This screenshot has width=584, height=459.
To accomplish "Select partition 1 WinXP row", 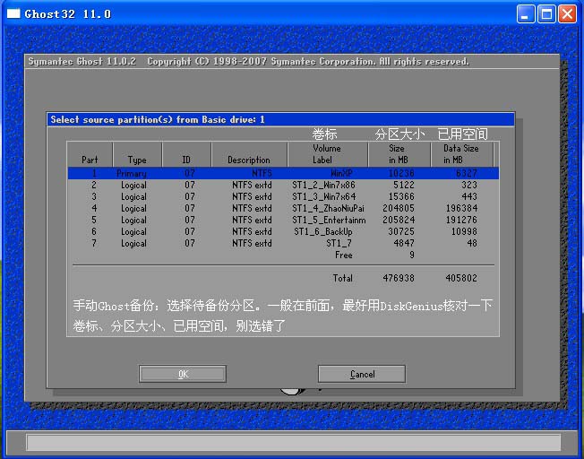I will [x=283, y=173].
